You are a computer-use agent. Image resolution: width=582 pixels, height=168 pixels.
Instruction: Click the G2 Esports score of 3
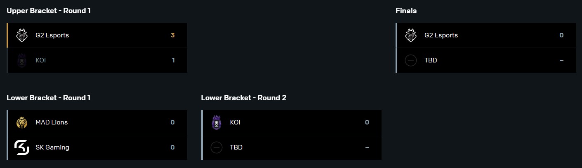173,35
